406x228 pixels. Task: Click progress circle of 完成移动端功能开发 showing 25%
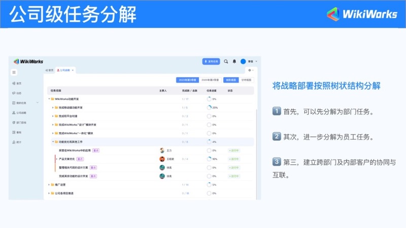209,107
